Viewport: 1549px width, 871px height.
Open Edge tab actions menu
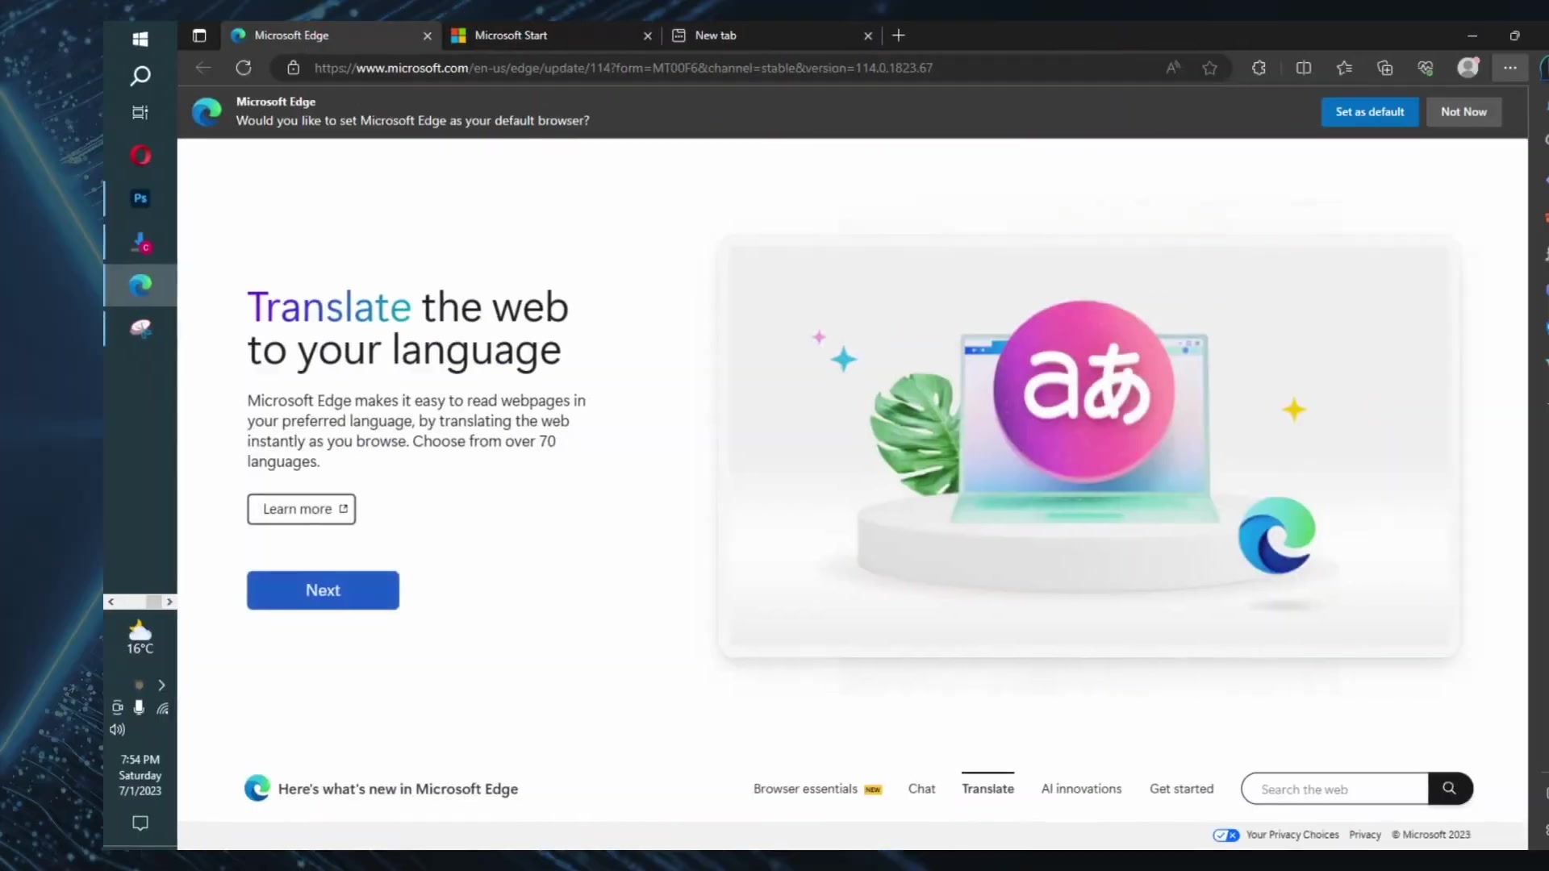(199, 35)
